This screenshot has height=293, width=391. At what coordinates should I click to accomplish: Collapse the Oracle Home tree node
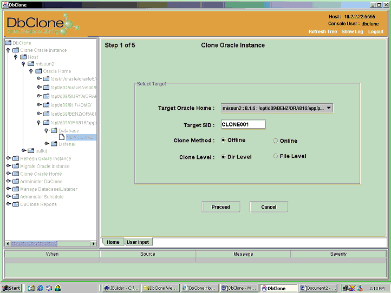click(31, 71)
